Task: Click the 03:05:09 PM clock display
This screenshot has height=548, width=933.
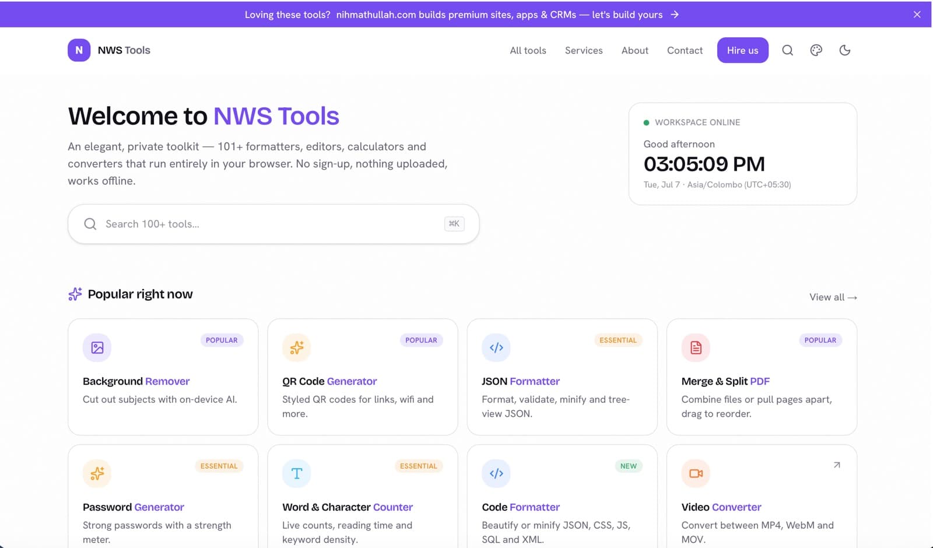Action: (x=704, y=164)
